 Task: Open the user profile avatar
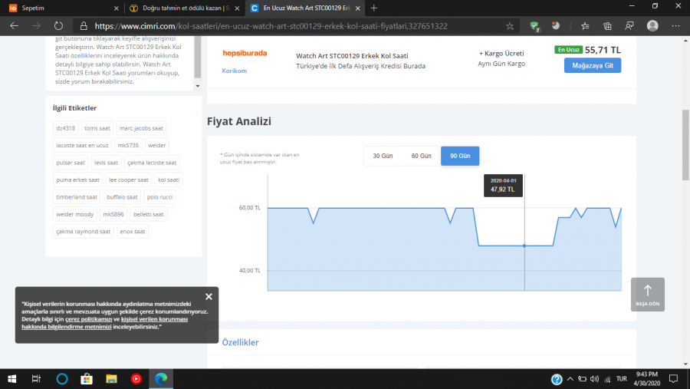pyautogui.click(x=652, y=26)
